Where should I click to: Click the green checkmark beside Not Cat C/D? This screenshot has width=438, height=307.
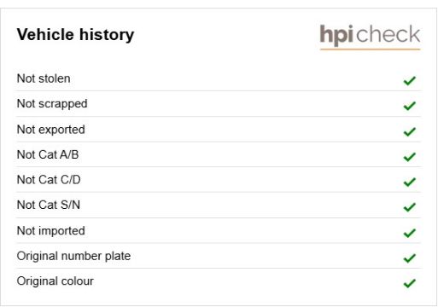point(410,182)
